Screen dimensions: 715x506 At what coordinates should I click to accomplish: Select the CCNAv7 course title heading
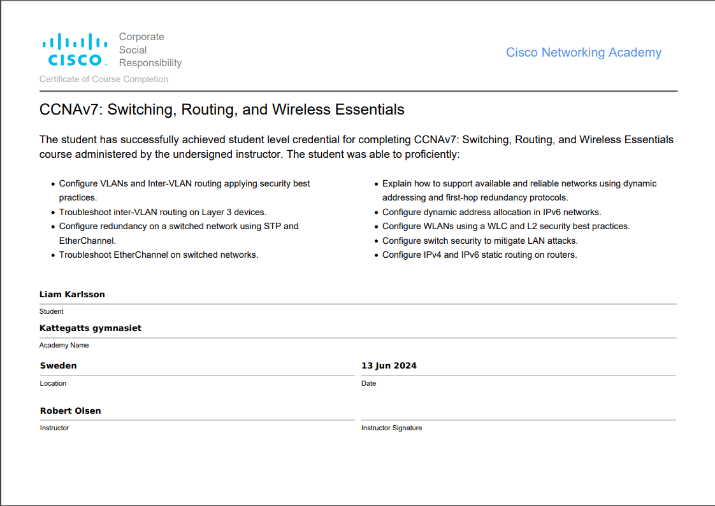(222, 109)
